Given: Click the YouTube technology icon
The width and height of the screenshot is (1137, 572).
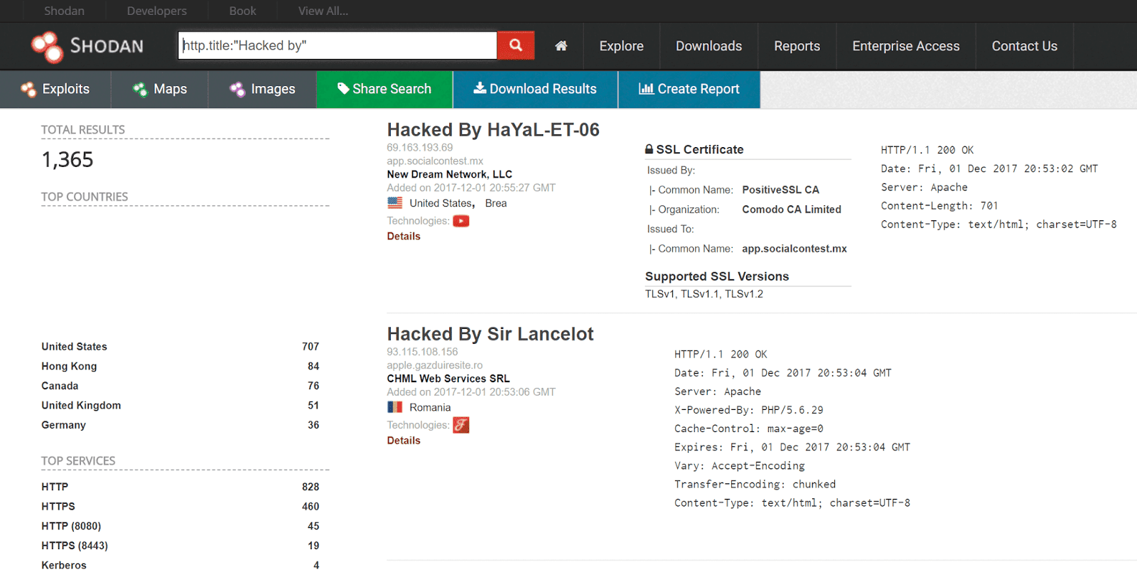Looking at the screenshot, I should pyautogui.click(x=461, y=221).
